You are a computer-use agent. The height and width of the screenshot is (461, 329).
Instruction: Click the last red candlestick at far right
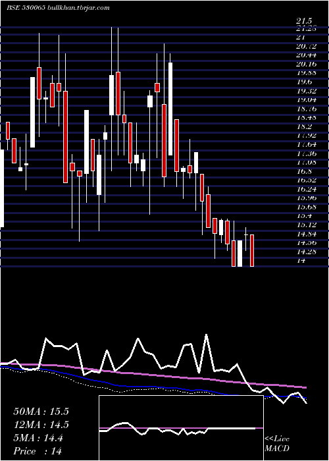(252, 250)
